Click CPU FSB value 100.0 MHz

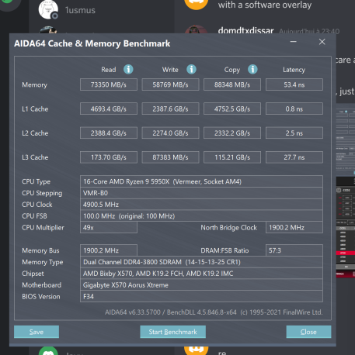(201, 216)
